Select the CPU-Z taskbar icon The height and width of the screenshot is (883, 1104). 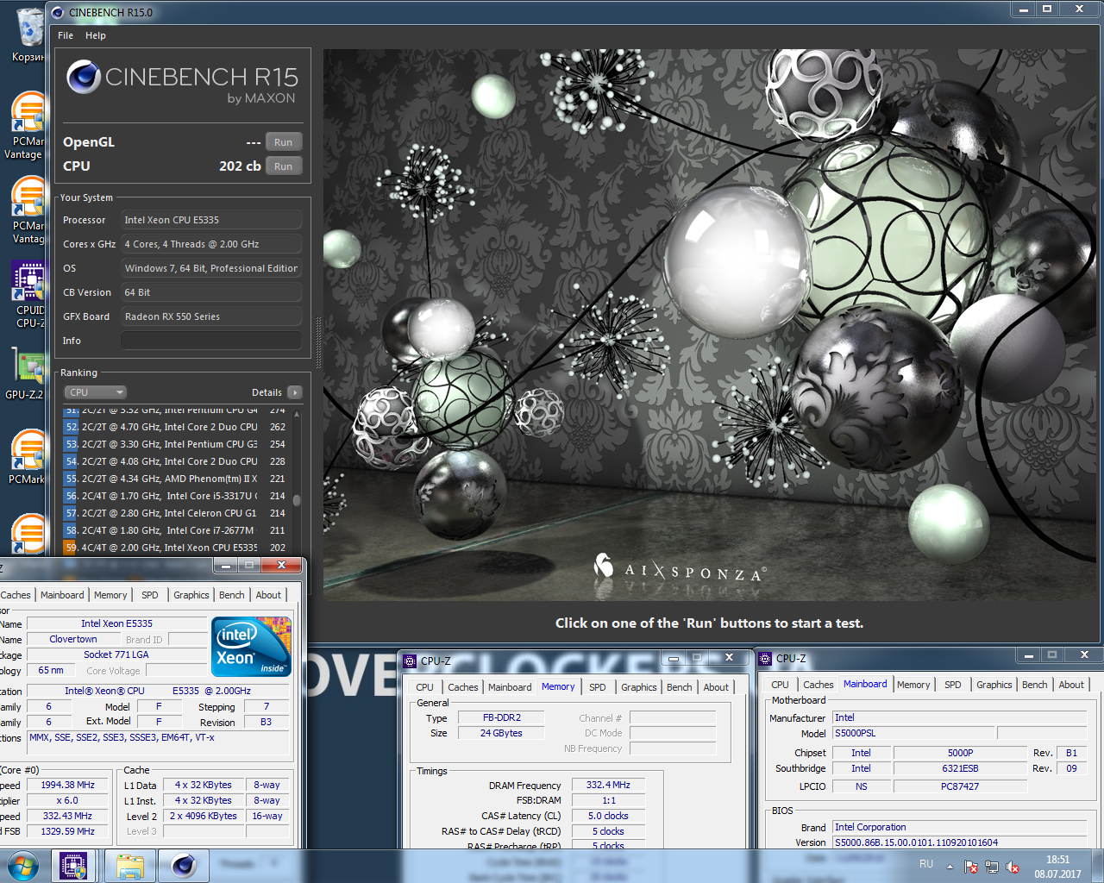[73, 866]
